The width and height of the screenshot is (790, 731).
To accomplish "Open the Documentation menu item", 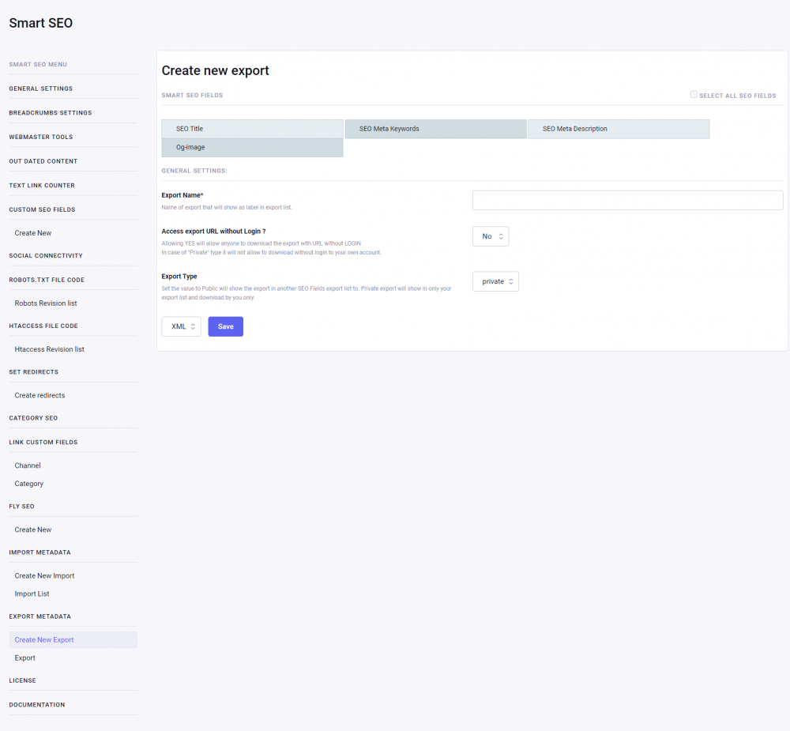I will [x=37, y=704].
